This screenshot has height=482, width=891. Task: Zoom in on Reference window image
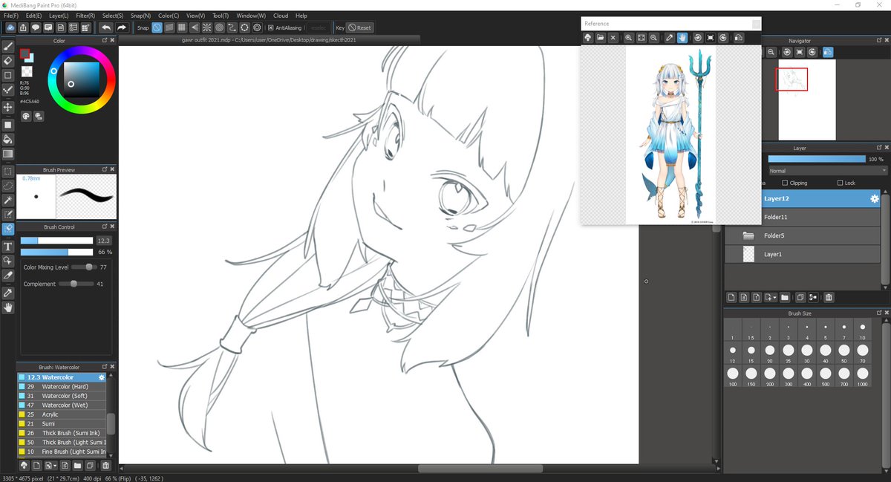point(629,37)
